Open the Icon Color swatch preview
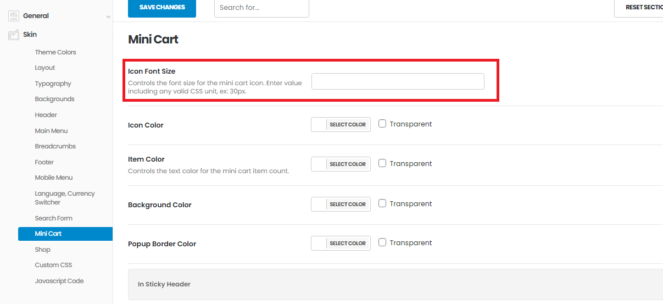This screenshot has height=304, width=663. pyautogui.click(x=319, y=125)
